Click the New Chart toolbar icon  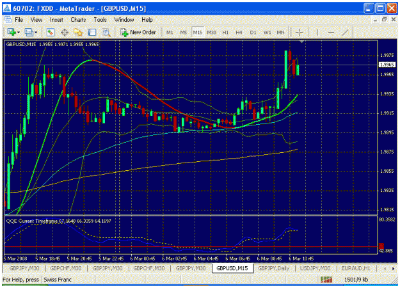pos(12,32)
